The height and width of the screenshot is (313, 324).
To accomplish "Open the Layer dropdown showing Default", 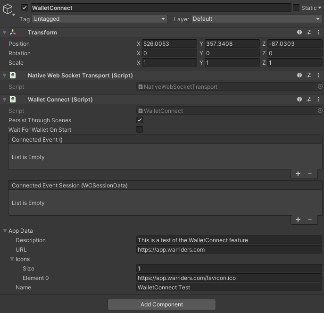I will 257,19.
